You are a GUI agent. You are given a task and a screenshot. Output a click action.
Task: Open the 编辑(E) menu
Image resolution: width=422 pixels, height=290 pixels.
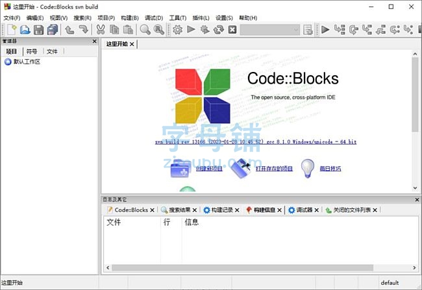point(35,18)
